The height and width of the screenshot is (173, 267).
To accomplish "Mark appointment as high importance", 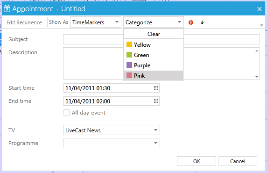I will [191, 22].
